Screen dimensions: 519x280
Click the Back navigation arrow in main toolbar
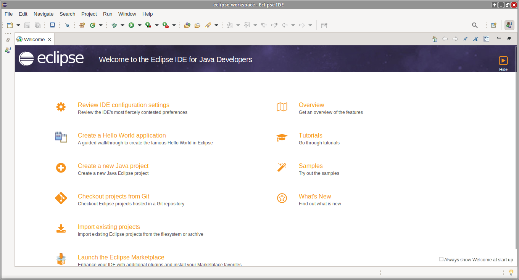[x=285, y=25]
